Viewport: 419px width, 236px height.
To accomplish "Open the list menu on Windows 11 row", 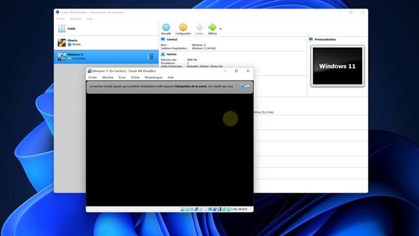I will pyautogui.click(x=151, y=56).
